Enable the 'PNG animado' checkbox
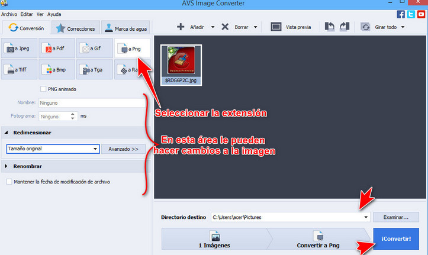 tap(43, 89)
